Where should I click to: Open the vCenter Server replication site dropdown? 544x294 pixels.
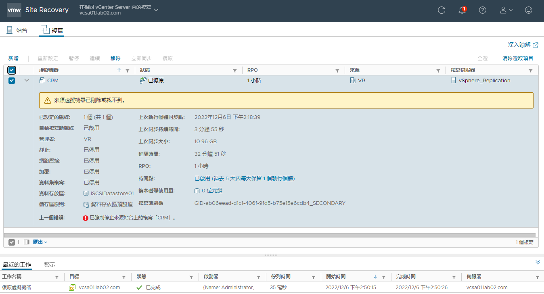119,10
